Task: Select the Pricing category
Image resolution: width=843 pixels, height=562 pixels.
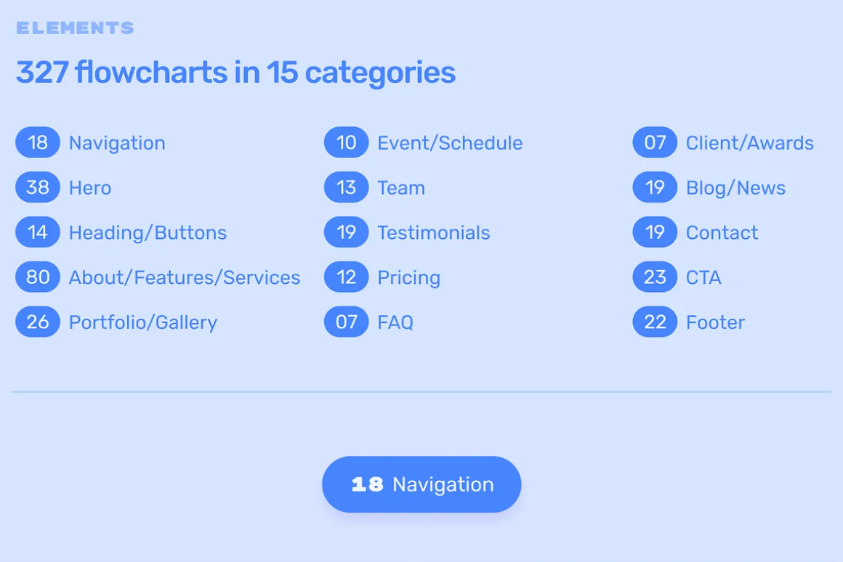Action: [408, 277]
